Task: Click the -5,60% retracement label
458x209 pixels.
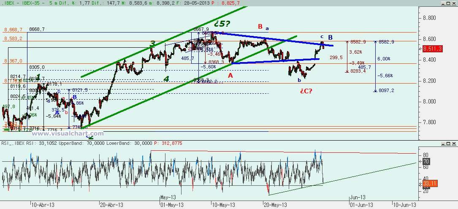Action: [208, 67]
